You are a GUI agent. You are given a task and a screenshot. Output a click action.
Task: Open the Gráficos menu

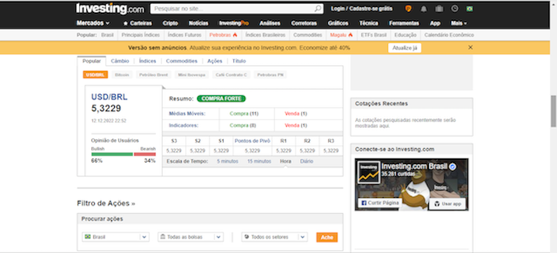tap(338, 23)
